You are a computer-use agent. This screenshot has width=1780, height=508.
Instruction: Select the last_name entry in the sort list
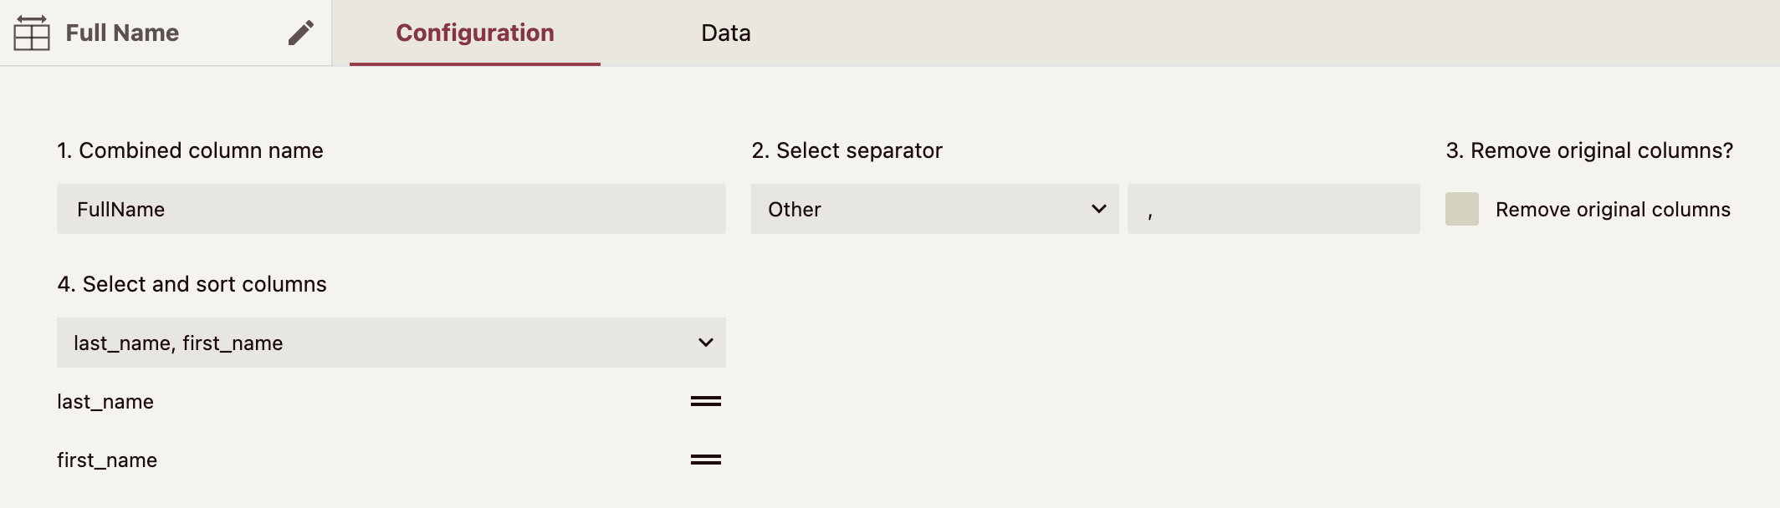(105, 402)
